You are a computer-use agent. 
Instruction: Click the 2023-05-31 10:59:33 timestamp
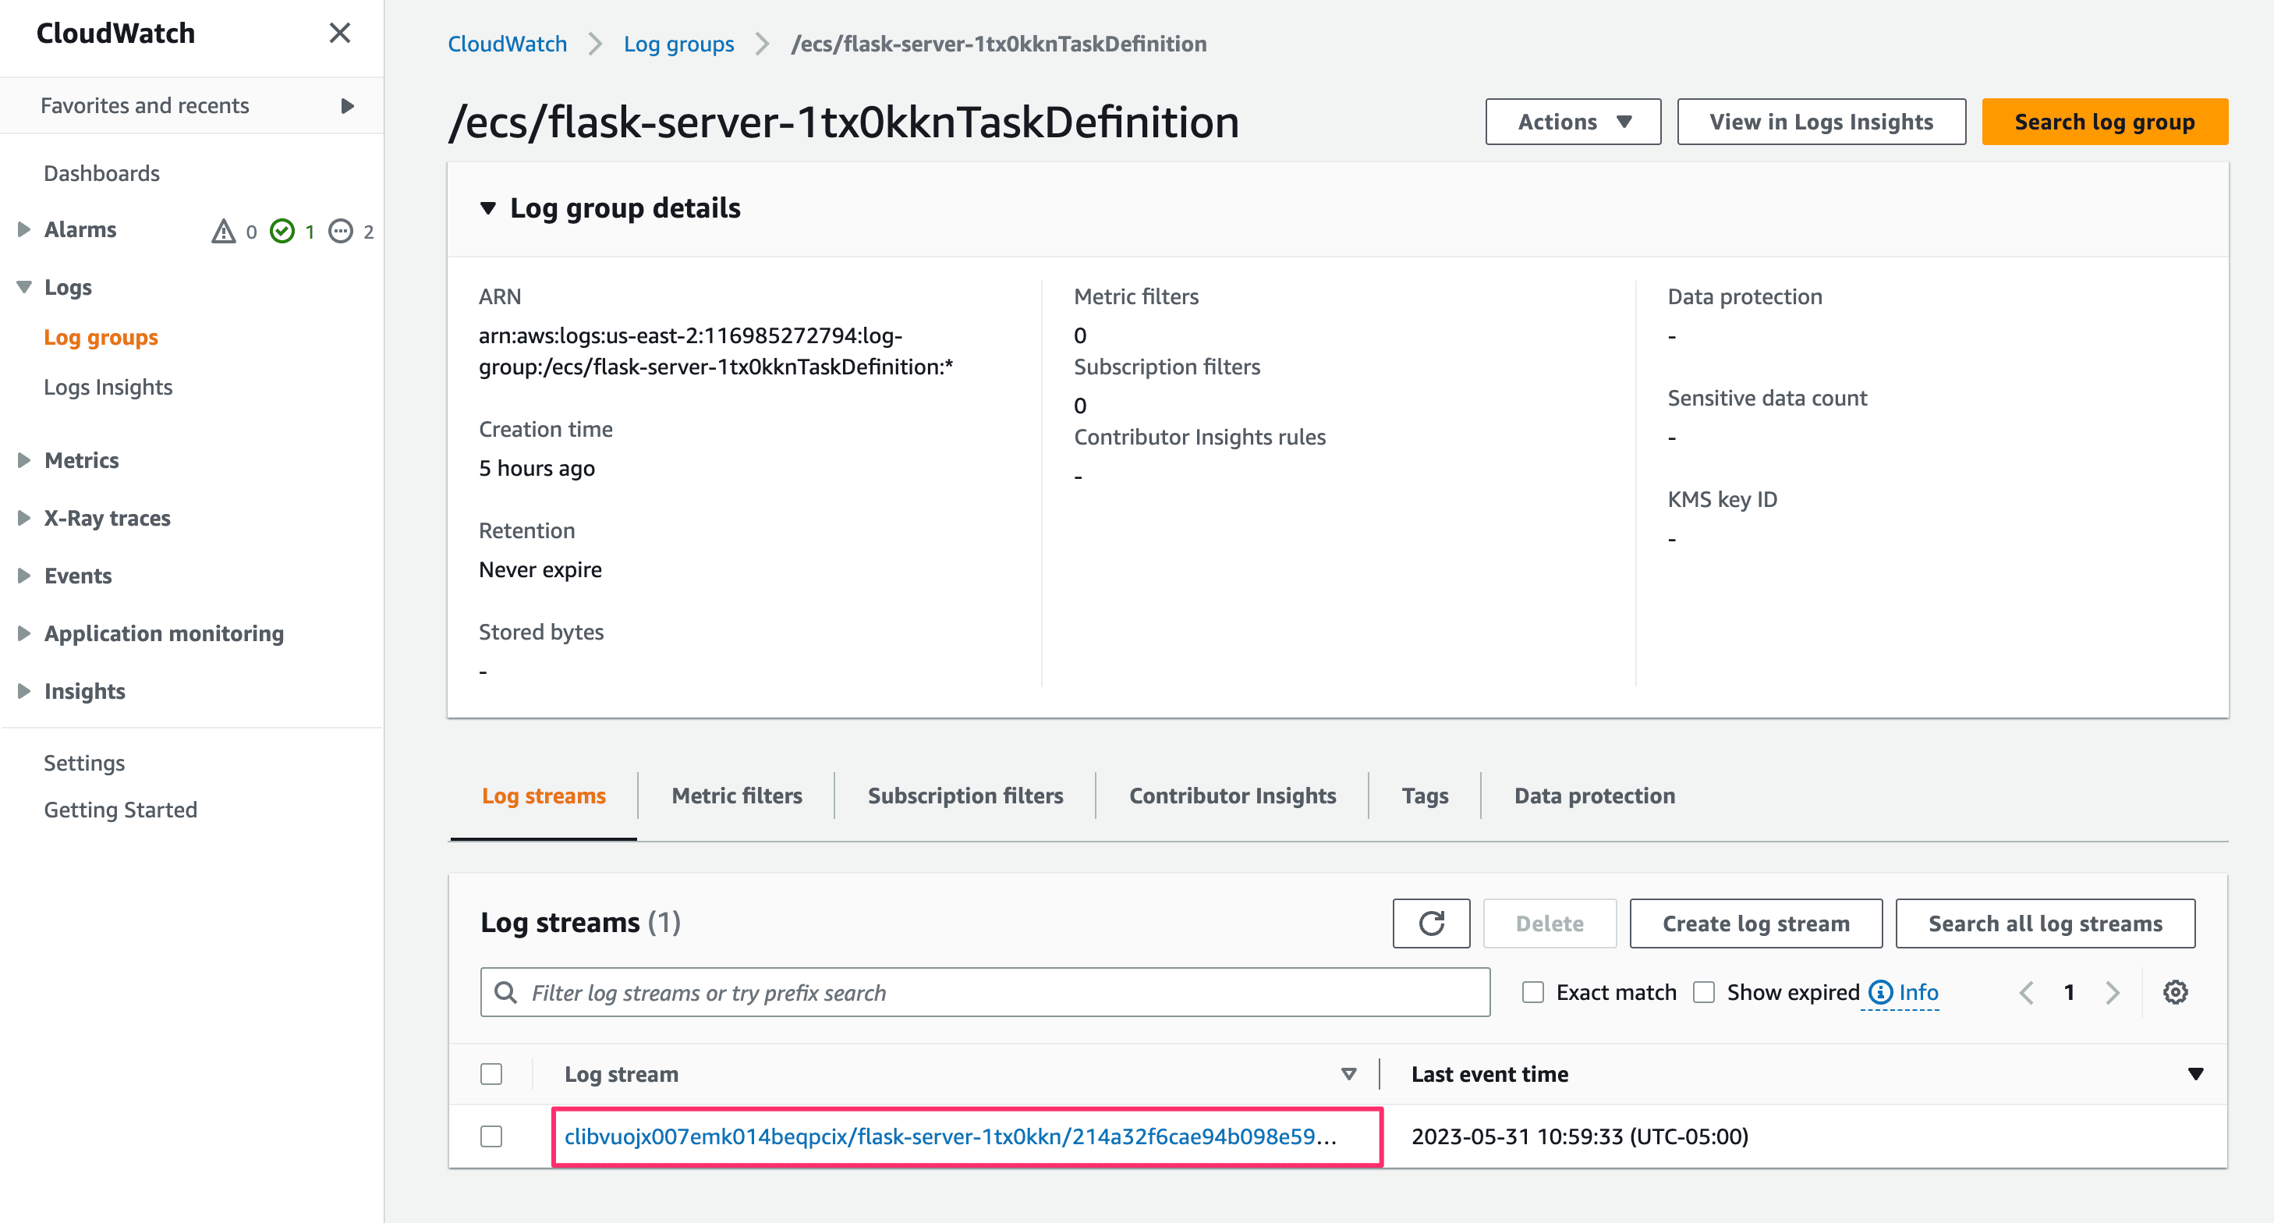[1579, 1136]
